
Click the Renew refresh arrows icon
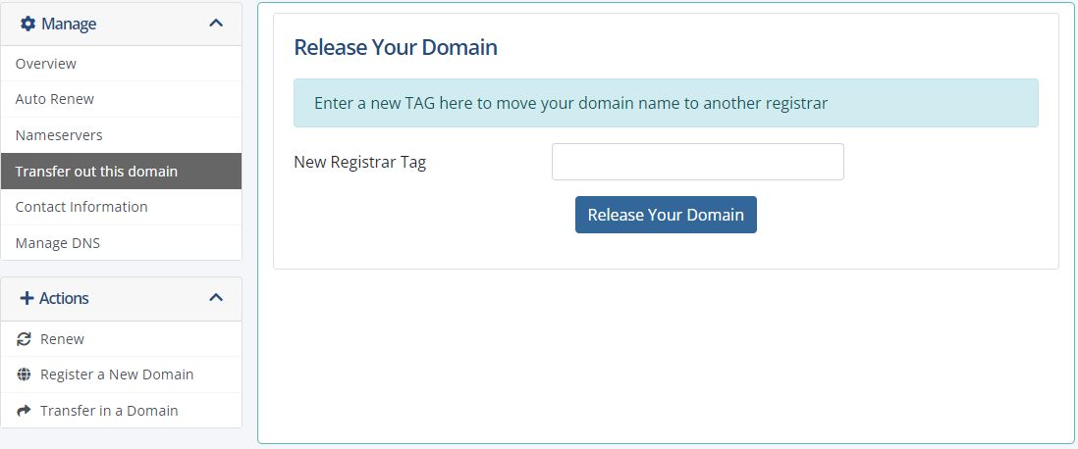click(x=25, y=339)
